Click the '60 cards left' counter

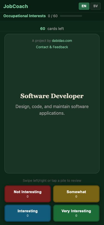[52, 29]
